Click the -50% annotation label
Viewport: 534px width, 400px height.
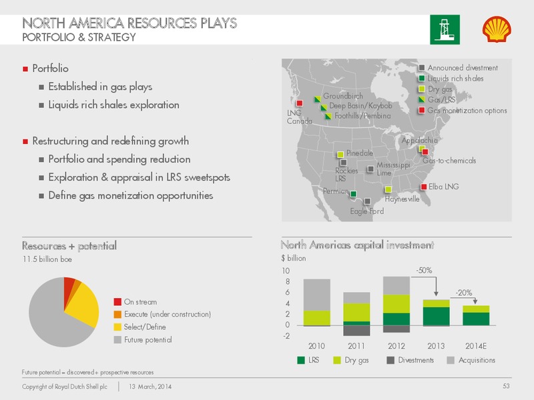tap(424, 271)
